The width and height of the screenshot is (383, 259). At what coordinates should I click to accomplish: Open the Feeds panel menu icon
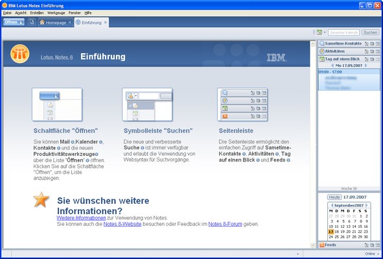[x=377, y=245]
